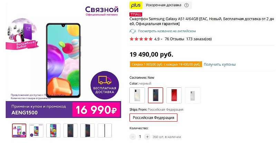
Task: Choose the red phone color option
Action: pyautogui.click(x=174, y=95)
